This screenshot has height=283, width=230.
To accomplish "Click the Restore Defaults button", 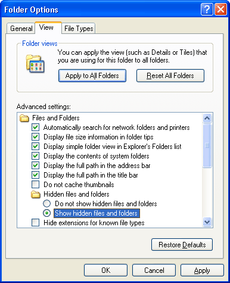I will point(182,244).
